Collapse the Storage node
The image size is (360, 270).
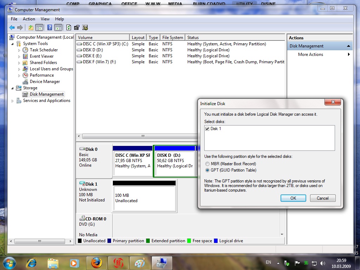pos(12,88)
